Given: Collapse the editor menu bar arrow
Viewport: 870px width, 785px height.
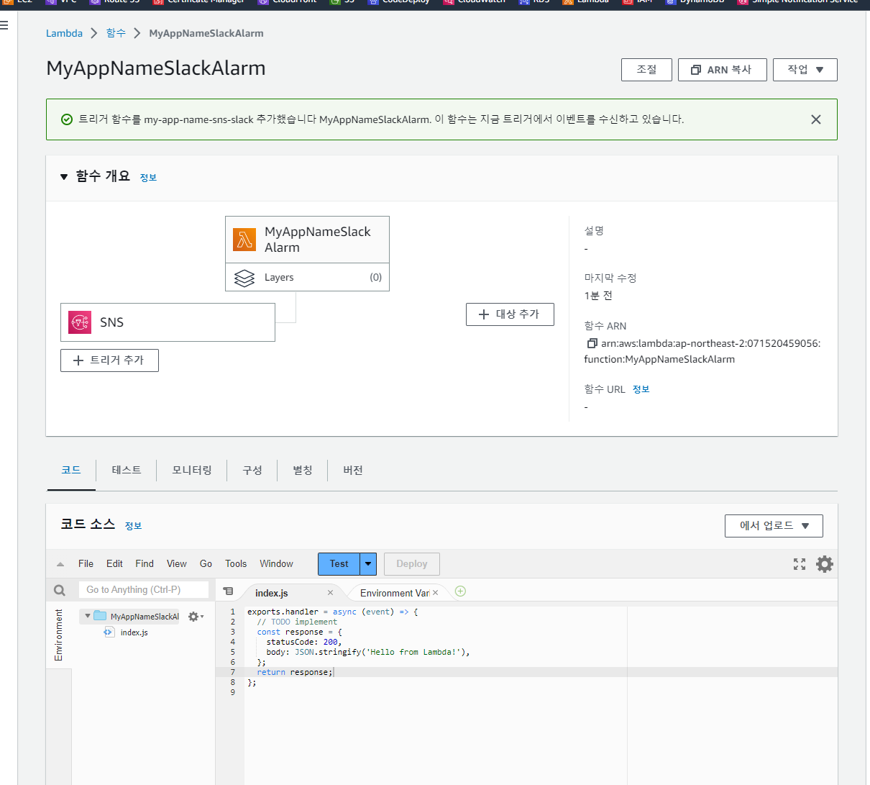Looking at the screenshot, I should click(x=60, y=564).
